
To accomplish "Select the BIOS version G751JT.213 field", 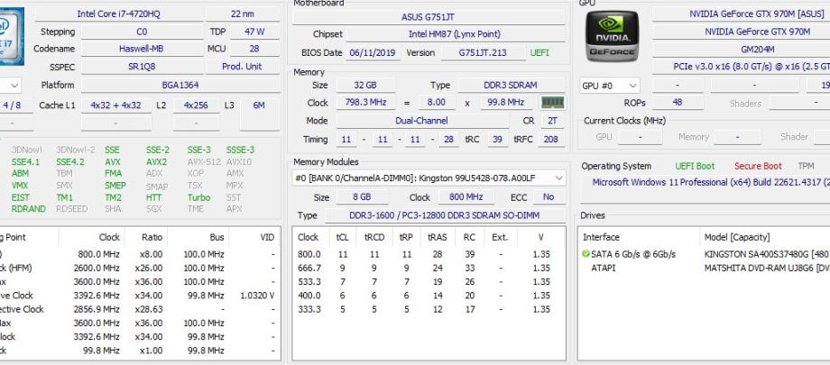I will [x=483, y=52].
